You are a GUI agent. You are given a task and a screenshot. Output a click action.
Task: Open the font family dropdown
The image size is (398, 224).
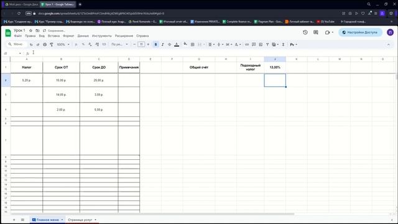coord(119,44)
